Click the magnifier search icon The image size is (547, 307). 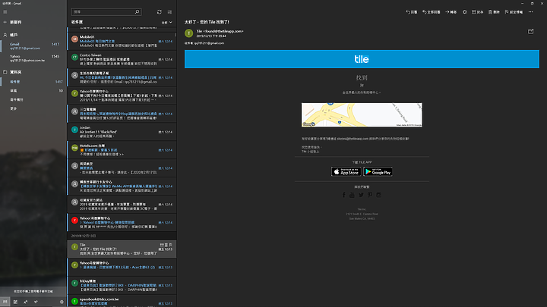tap(137, 12)
